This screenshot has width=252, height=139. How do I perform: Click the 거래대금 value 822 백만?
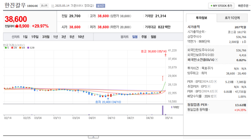click(164, 27)
